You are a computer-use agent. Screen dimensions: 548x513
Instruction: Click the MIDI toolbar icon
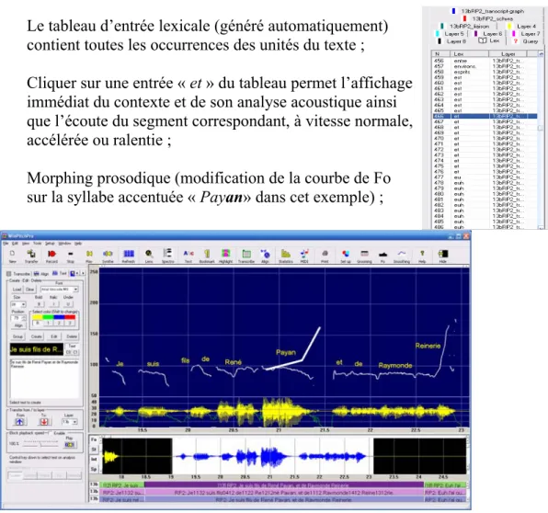[304, 256]
